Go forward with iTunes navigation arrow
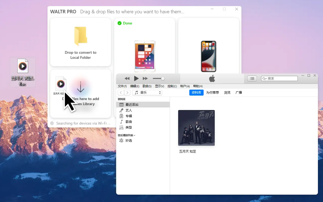The height and width of the screenshot is (202, 323). pos(127,93)
